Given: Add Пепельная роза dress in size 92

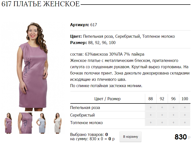Looking at the screenshot, I should pos(162,108).
